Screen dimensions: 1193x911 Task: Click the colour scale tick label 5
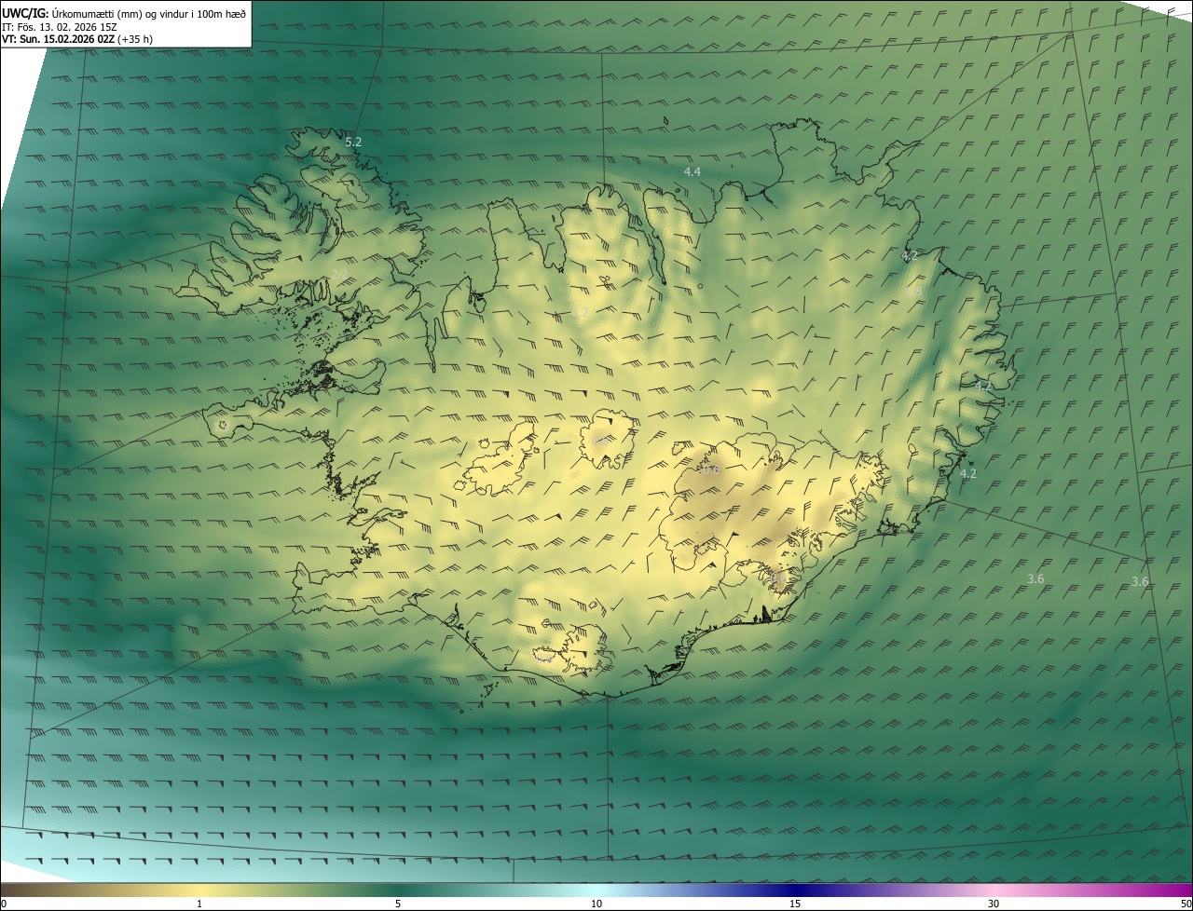[x=398, y=904]
